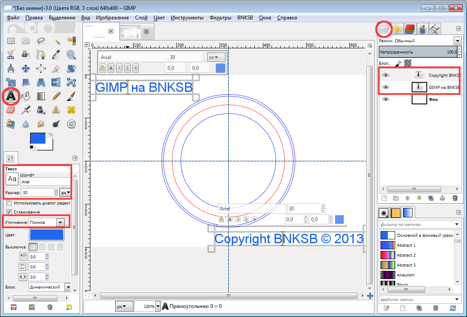467x317 pixels.
Task: Hide the Фон background layer
Action: click(x=386, y=99)
